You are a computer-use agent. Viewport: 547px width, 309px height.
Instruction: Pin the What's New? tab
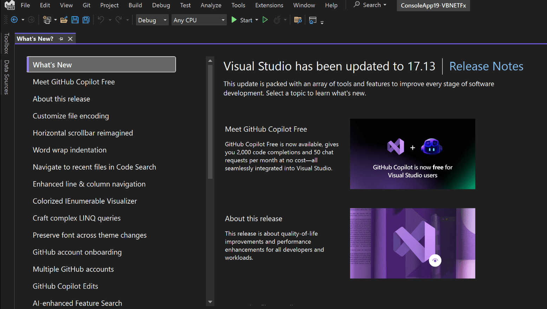coord(61,39)
